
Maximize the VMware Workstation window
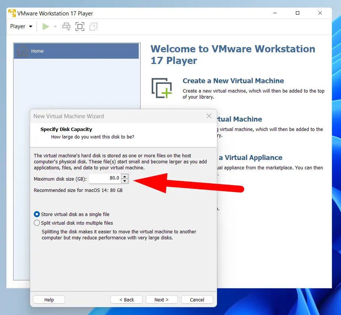click(297, 13)
